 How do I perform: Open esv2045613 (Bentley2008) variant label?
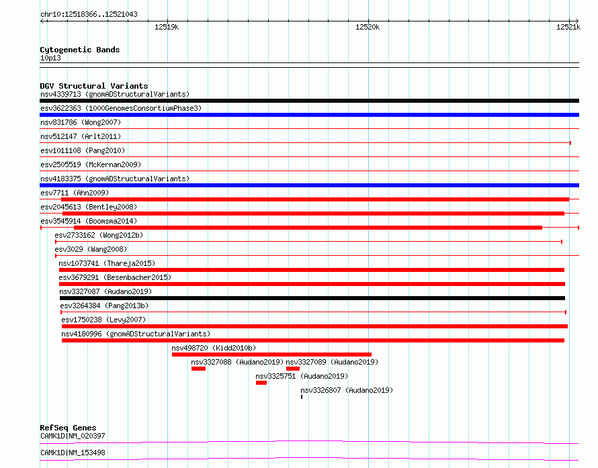pyautogui.click(x=89, y=207)
